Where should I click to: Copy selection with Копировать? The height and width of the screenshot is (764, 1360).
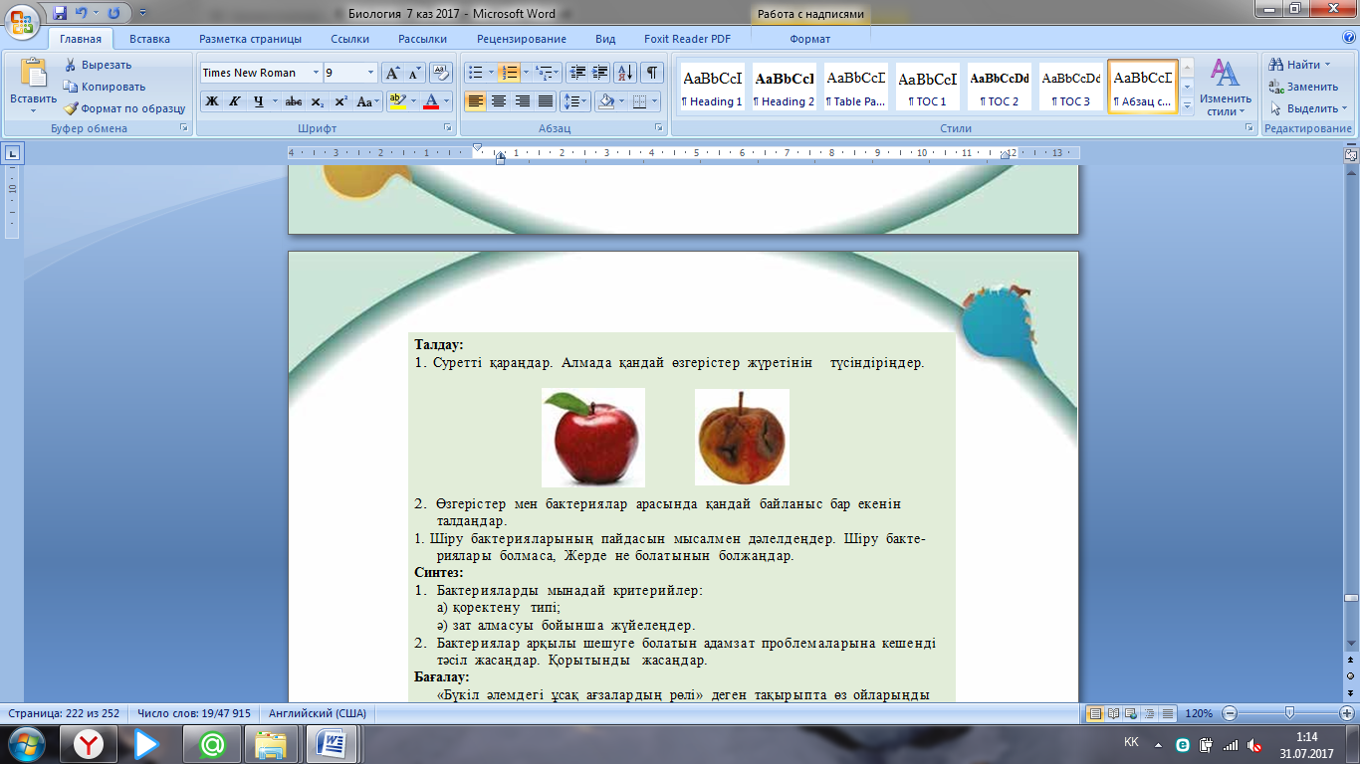pyautogui.click(x=105, y=87)
